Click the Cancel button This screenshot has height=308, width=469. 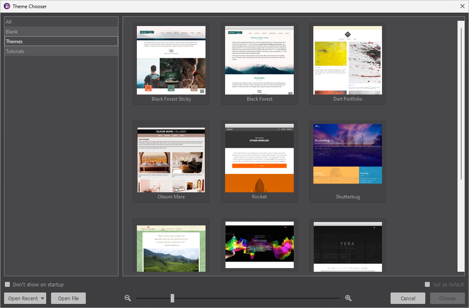click(x=408, y=298)
